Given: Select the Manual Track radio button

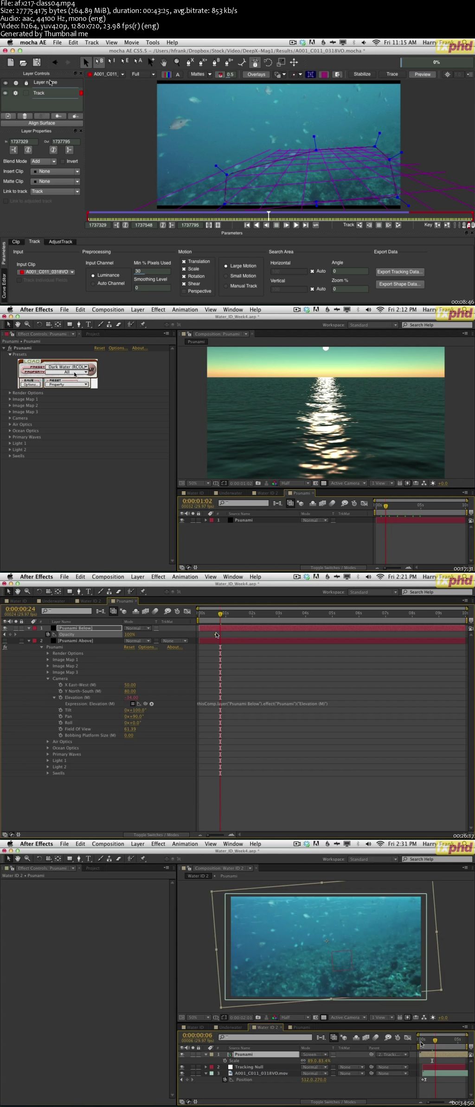Looking at the screenshot, I should point(226,286).
